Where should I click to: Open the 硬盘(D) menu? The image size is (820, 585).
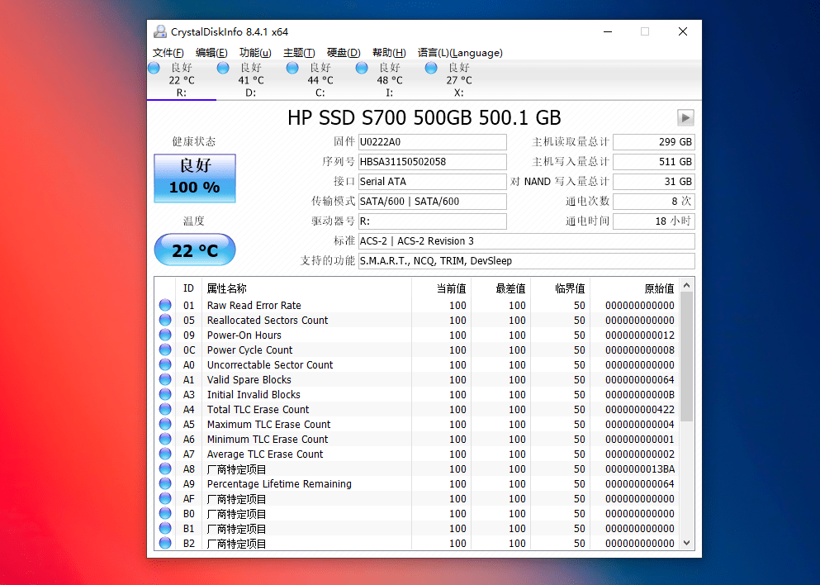click(x=344, y=53)
